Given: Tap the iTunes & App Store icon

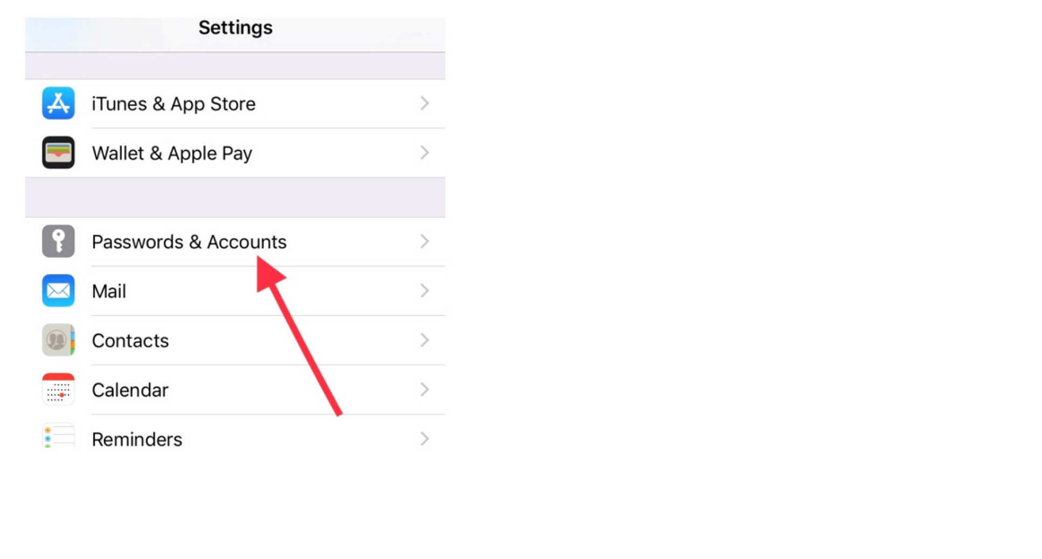Looking at the screenshot, I should [x=58, y=103].
